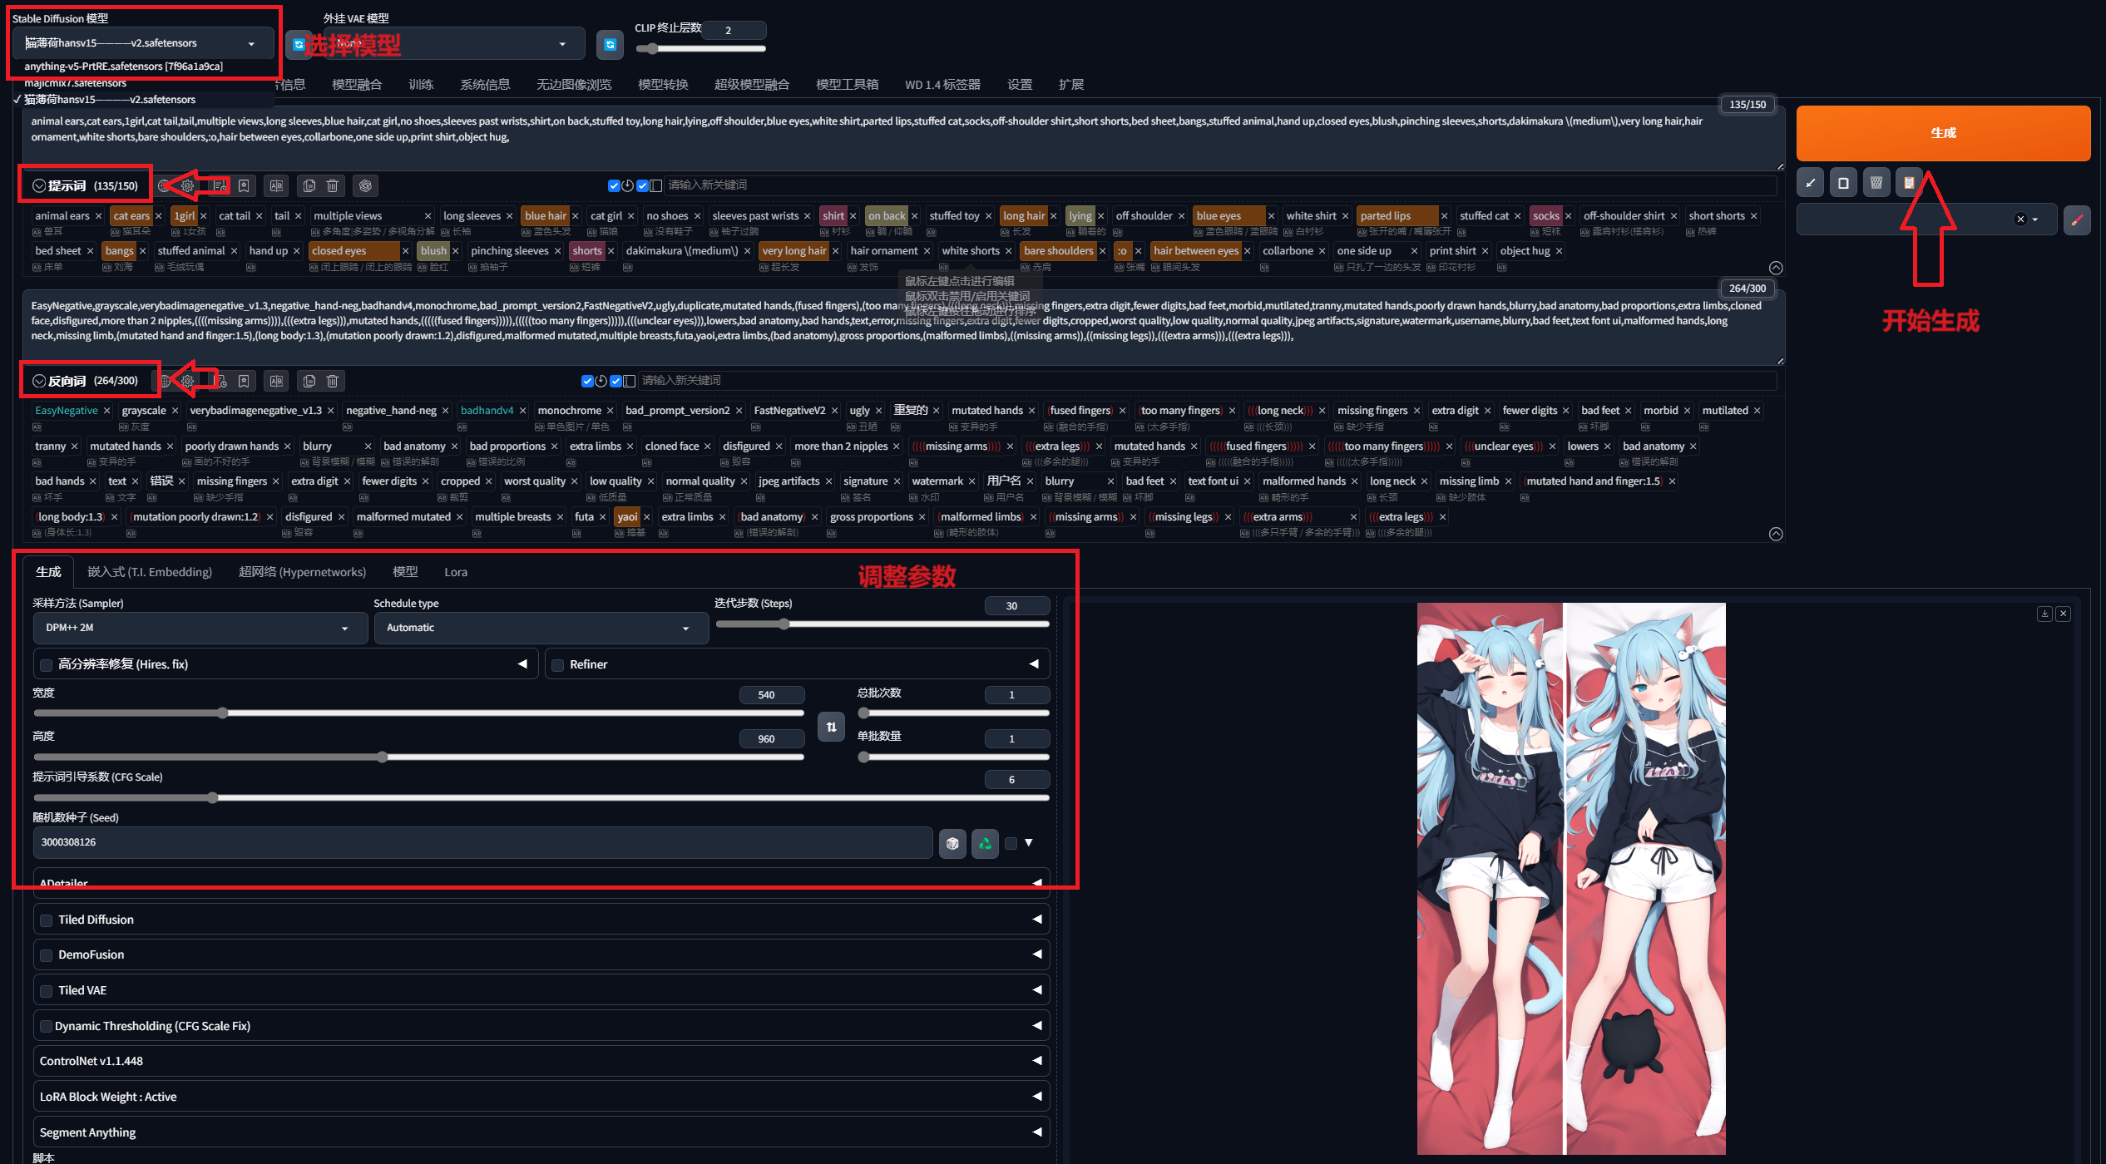Toggle first blue checkbox beside negative keyword input
Screen dimensions: 2106x1164
587,381
